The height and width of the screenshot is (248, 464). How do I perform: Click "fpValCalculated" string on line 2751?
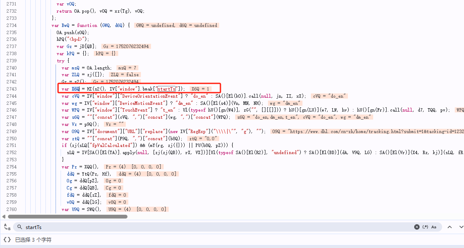(x=111, y=146)
